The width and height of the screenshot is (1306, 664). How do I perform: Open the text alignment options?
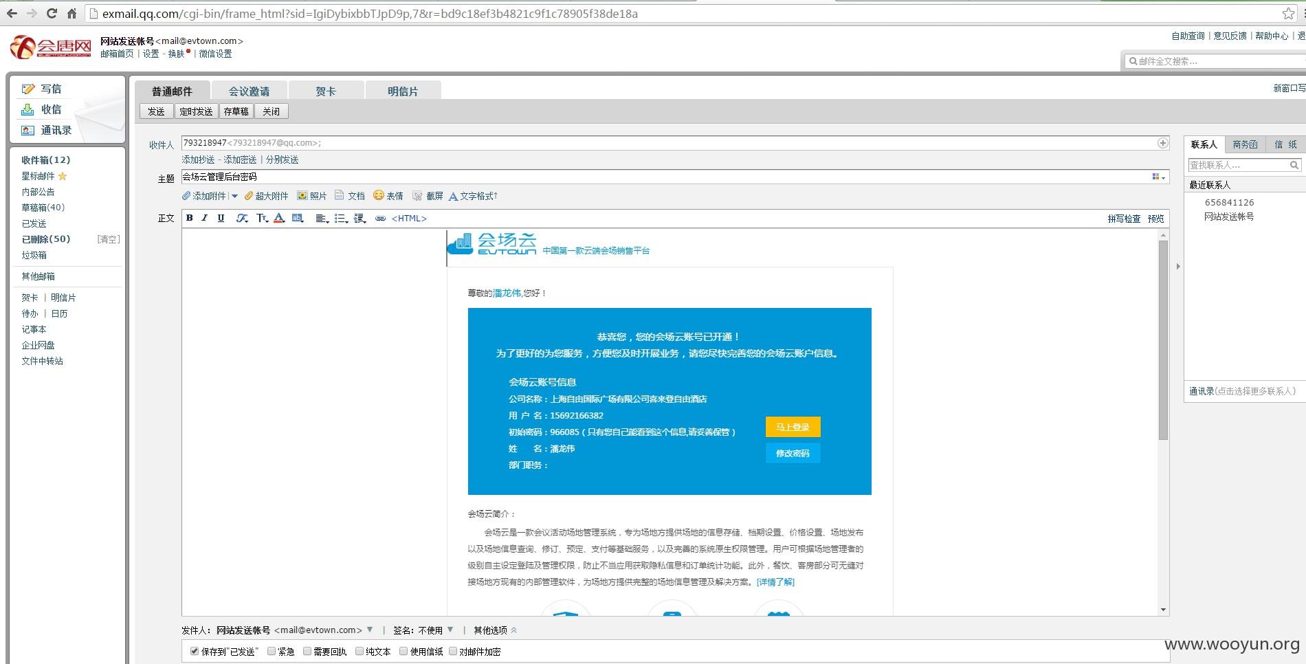[322, 218]
